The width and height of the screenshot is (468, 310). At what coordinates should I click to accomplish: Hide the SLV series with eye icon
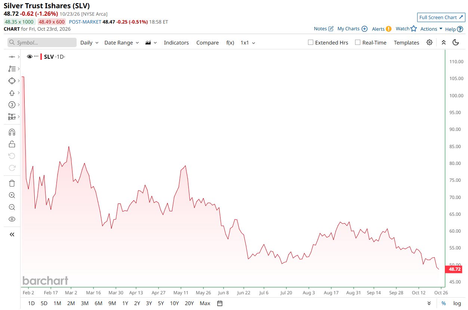pos(30,57)
